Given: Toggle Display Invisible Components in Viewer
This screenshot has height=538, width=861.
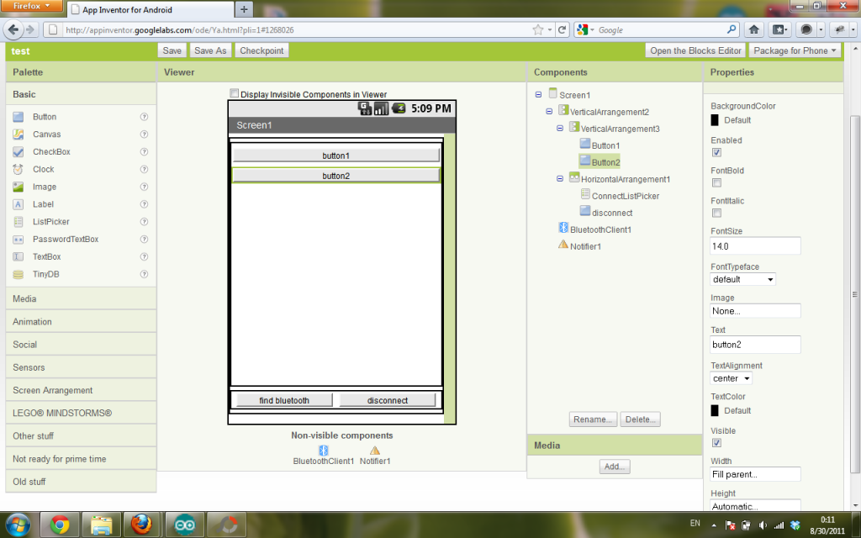Looking at the screenshot, I should point(235,93).
